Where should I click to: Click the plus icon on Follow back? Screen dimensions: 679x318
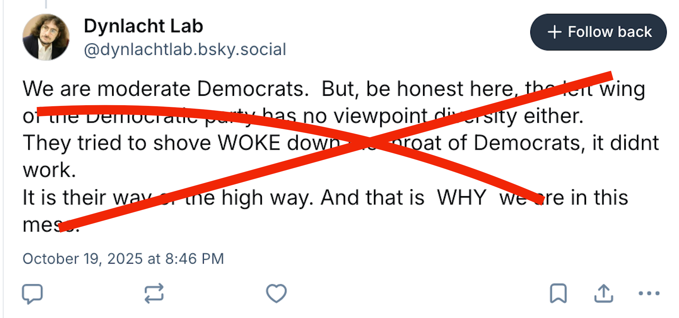coord(554,32)
